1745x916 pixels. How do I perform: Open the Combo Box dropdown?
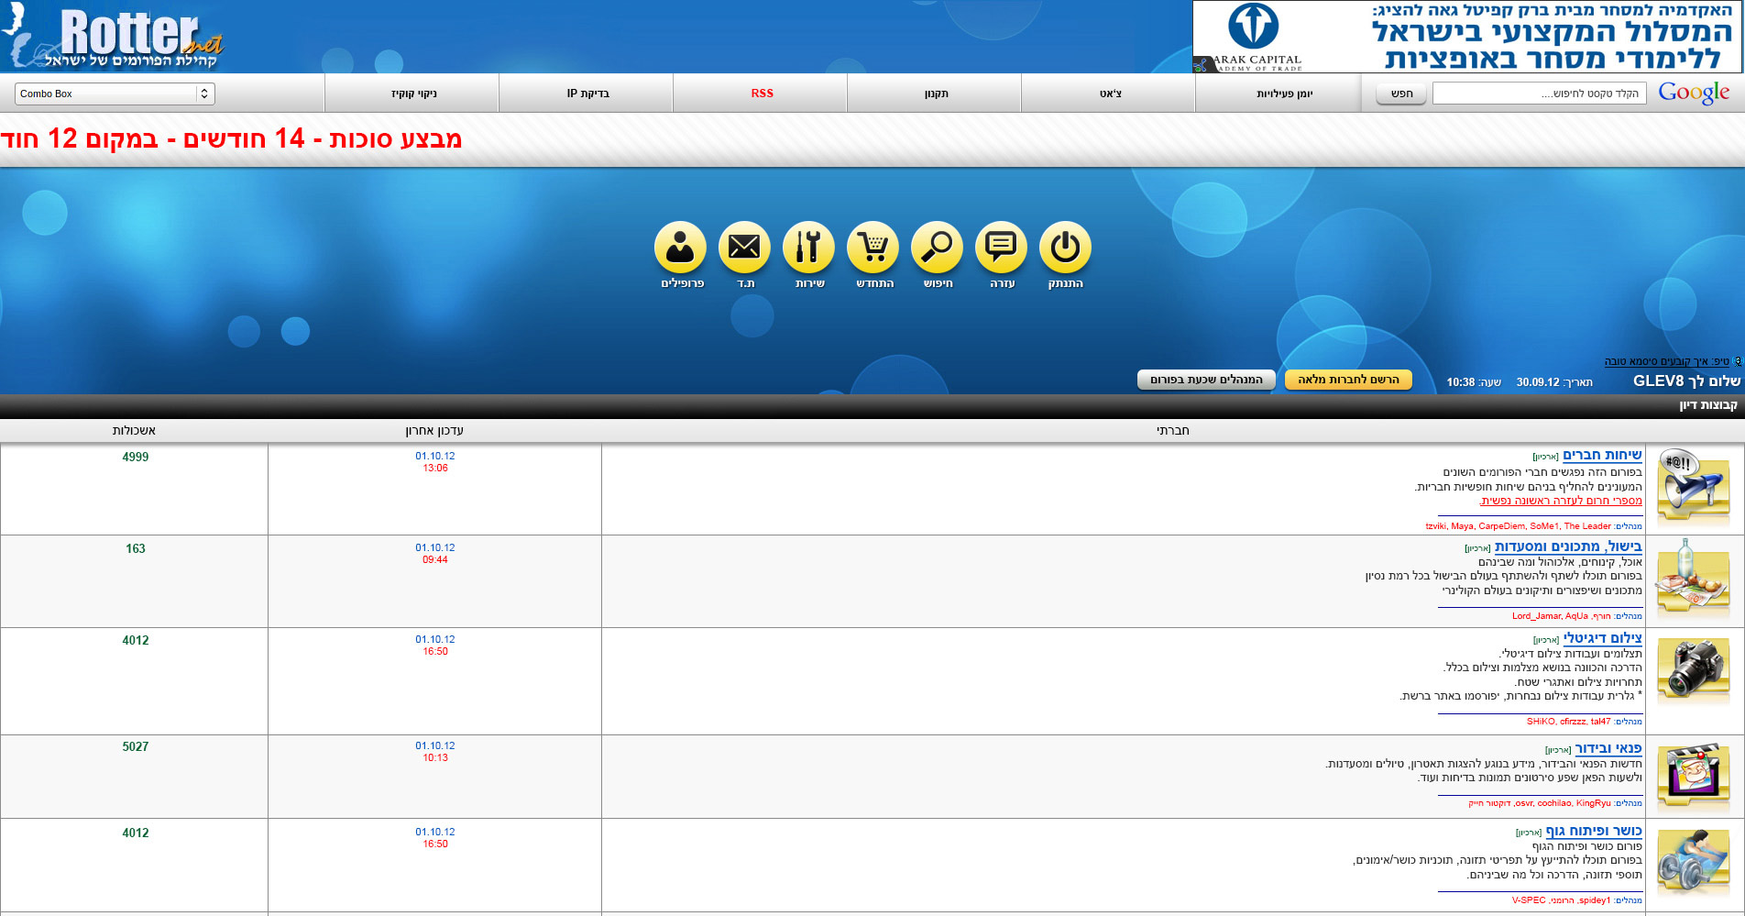pyautogui.click(x=115, y=94)
